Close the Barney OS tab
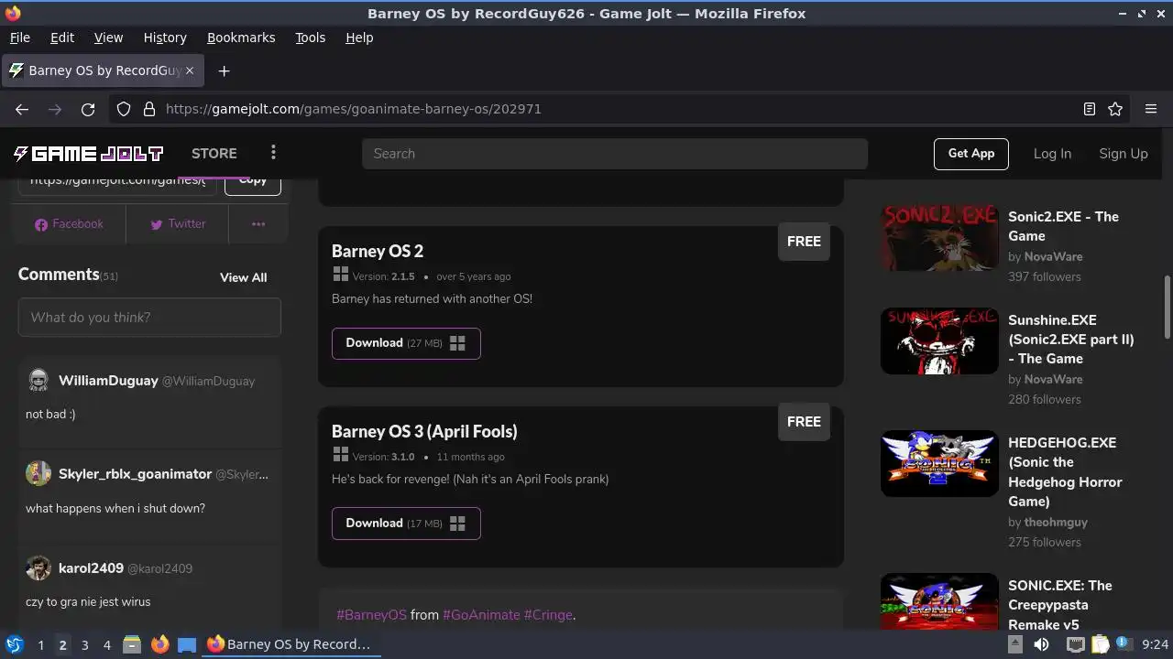 (190, 70)
